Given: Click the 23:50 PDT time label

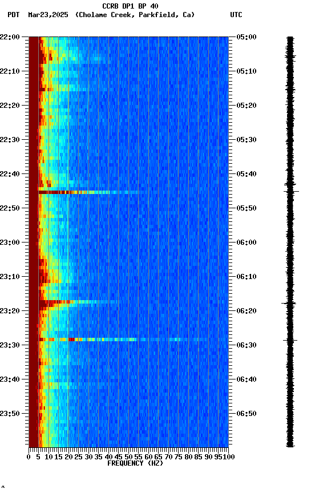Looking at the screenshot, I should [10, 414].
